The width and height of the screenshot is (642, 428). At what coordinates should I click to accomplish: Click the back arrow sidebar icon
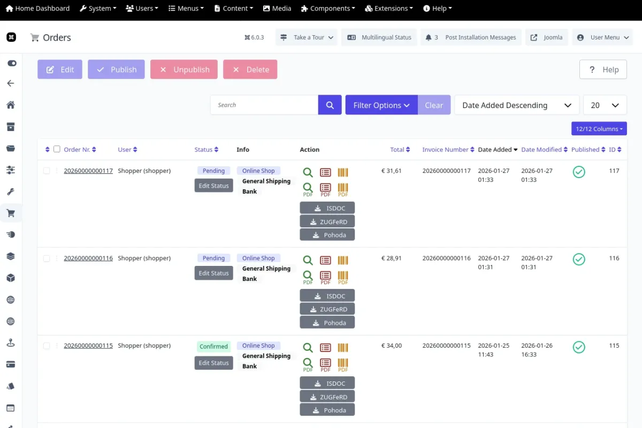(11, 83)
